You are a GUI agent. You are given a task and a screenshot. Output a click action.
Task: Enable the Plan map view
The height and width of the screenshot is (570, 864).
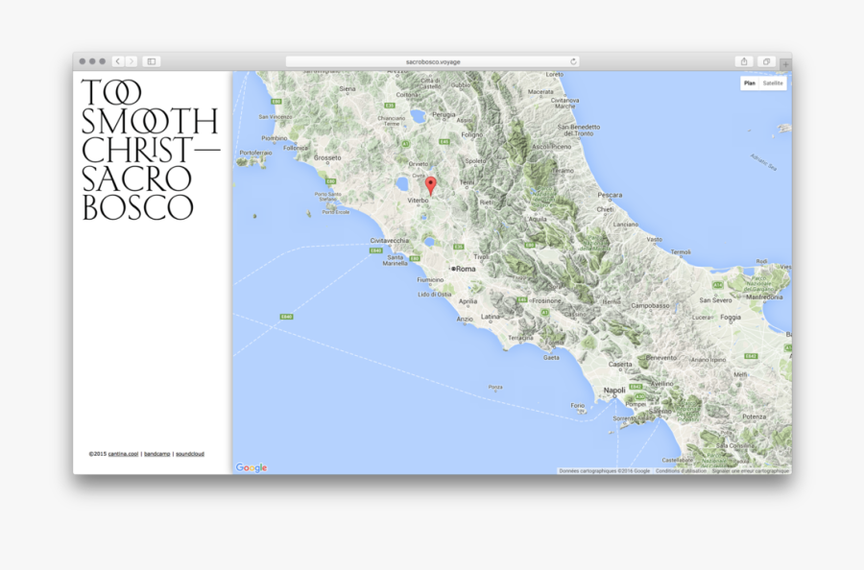point(748,83)
